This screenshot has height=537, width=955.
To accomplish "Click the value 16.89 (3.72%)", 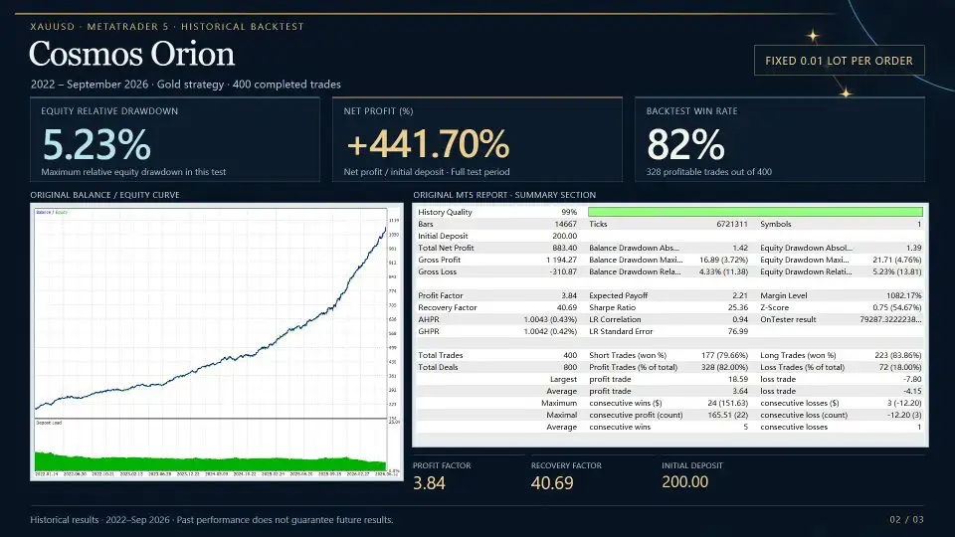I will coord(723,260).
